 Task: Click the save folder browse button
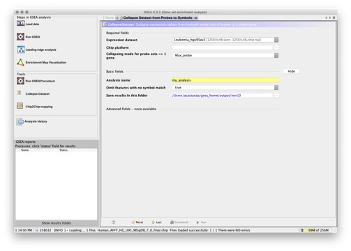click(x=276, y=96)
